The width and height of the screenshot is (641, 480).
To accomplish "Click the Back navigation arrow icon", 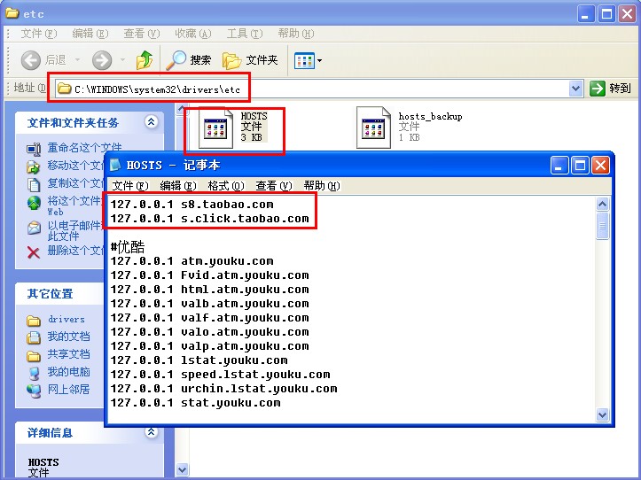I will tap(31, 60).
